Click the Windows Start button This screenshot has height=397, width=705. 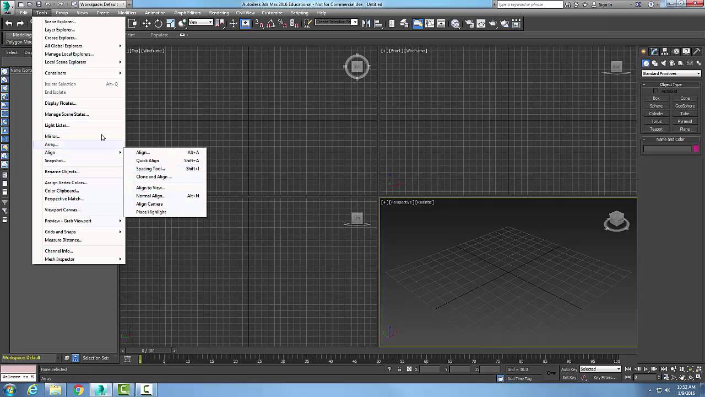(10, 390)
